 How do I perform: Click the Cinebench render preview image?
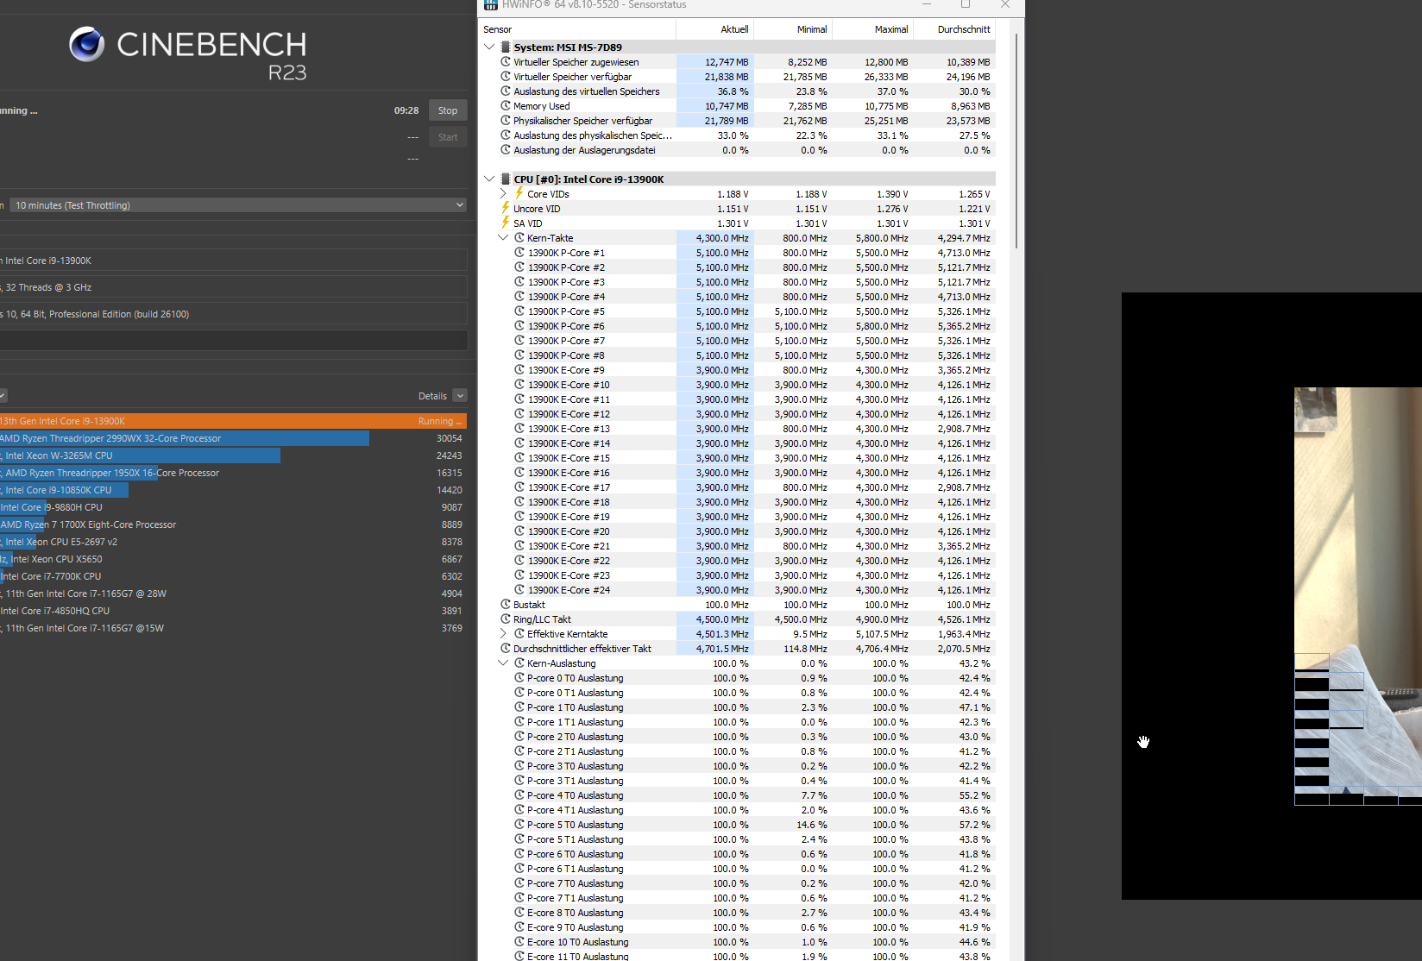tap(1358, 596)
